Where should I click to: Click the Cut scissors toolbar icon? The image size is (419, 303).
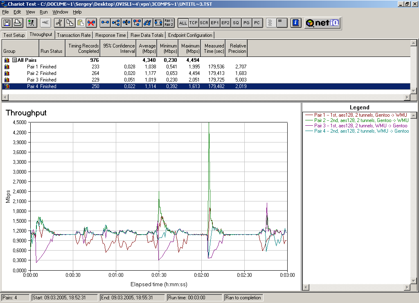pyautogui.click(x=59, y=23)
